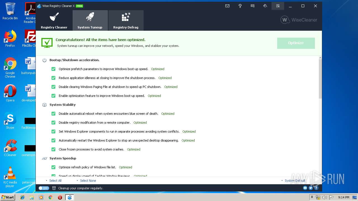Click the Twitter icon in bottom bar
358x201 pixels.
(311, 188)
